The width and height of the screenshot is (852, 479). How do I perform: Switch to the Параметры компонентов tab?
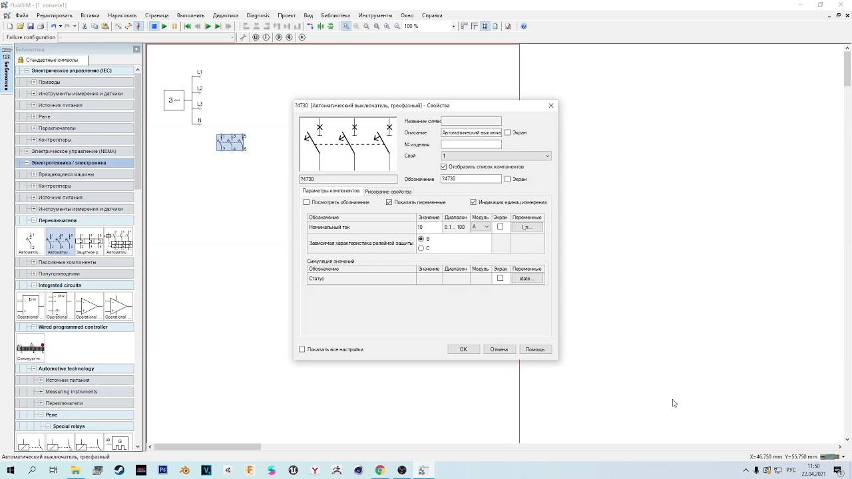[x=331, y=191]
